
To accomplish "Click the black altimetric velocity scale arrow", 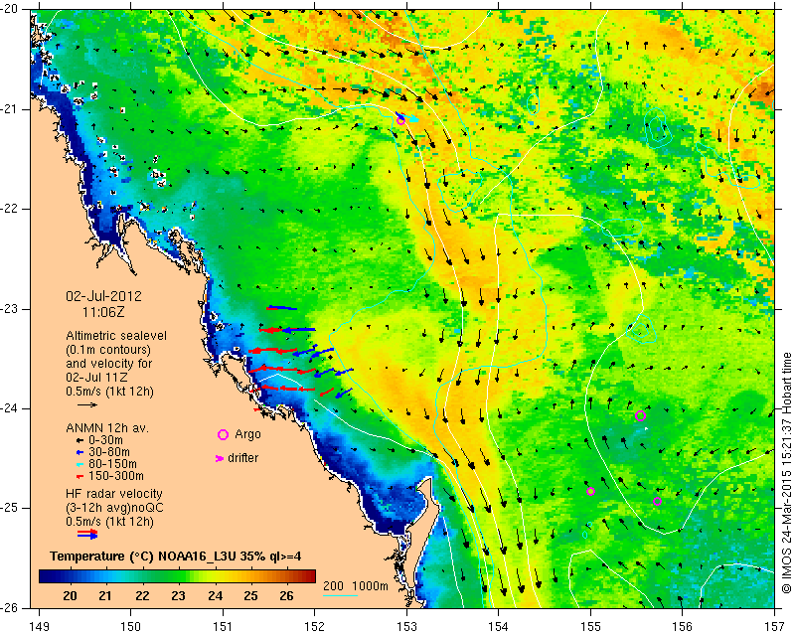I will click(x=87, y=404).
